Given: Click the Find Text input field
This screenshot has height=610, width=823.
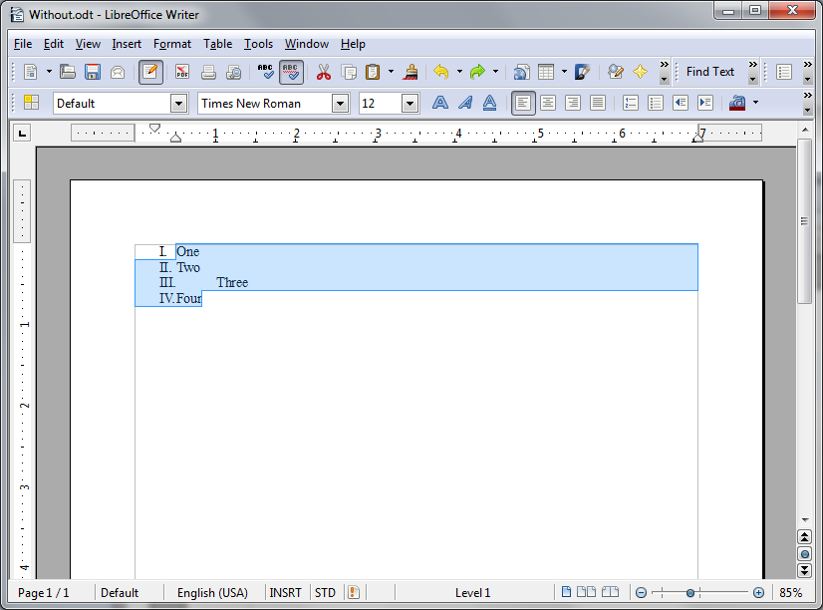Looking at the screenshot, I should point(710,72).
